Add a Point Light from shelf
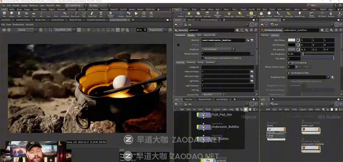 [189, 14]
